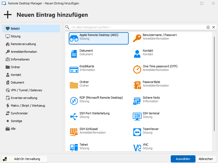Open Add-On Verwaltung

(x=25, y=159)
